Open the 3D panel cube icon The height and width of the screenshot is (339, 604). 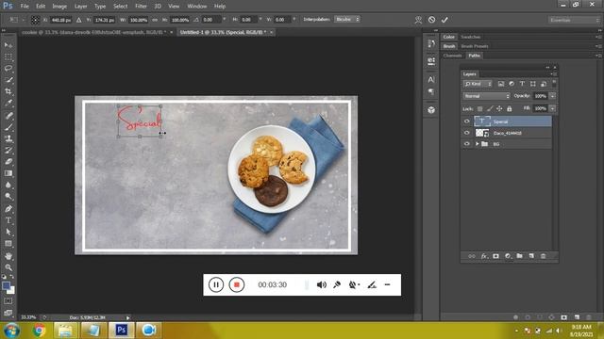click(x=431, y=110)
